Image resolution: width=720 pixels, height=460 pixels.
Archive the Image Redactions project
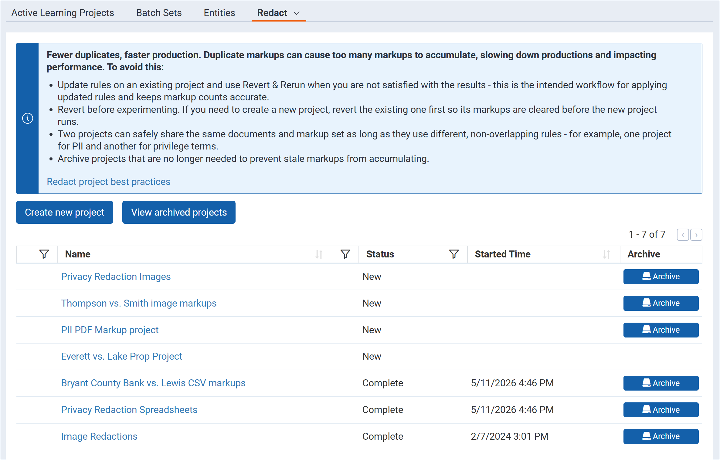(661, 436)
